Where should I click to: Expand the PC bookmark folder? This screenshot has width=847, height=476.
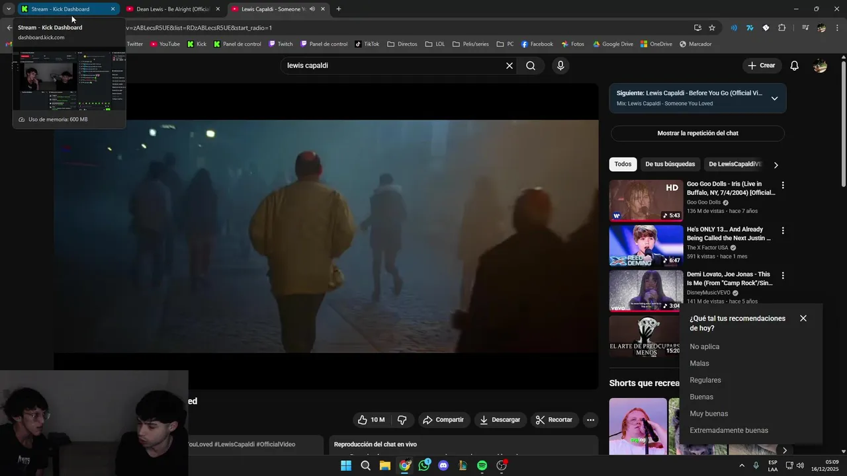pyautogui.click(x=505, y=44)
